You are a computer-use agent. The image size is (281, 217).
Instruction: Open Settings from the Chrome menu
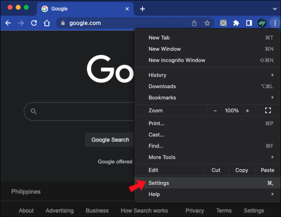tap(207, 183)
